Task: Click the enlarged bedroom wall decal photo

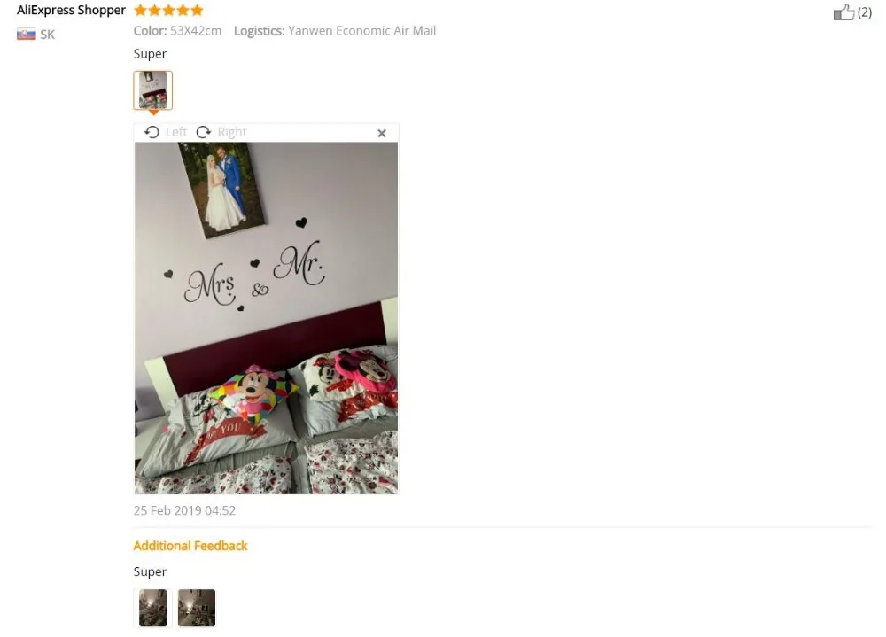Action: point(266,318)
